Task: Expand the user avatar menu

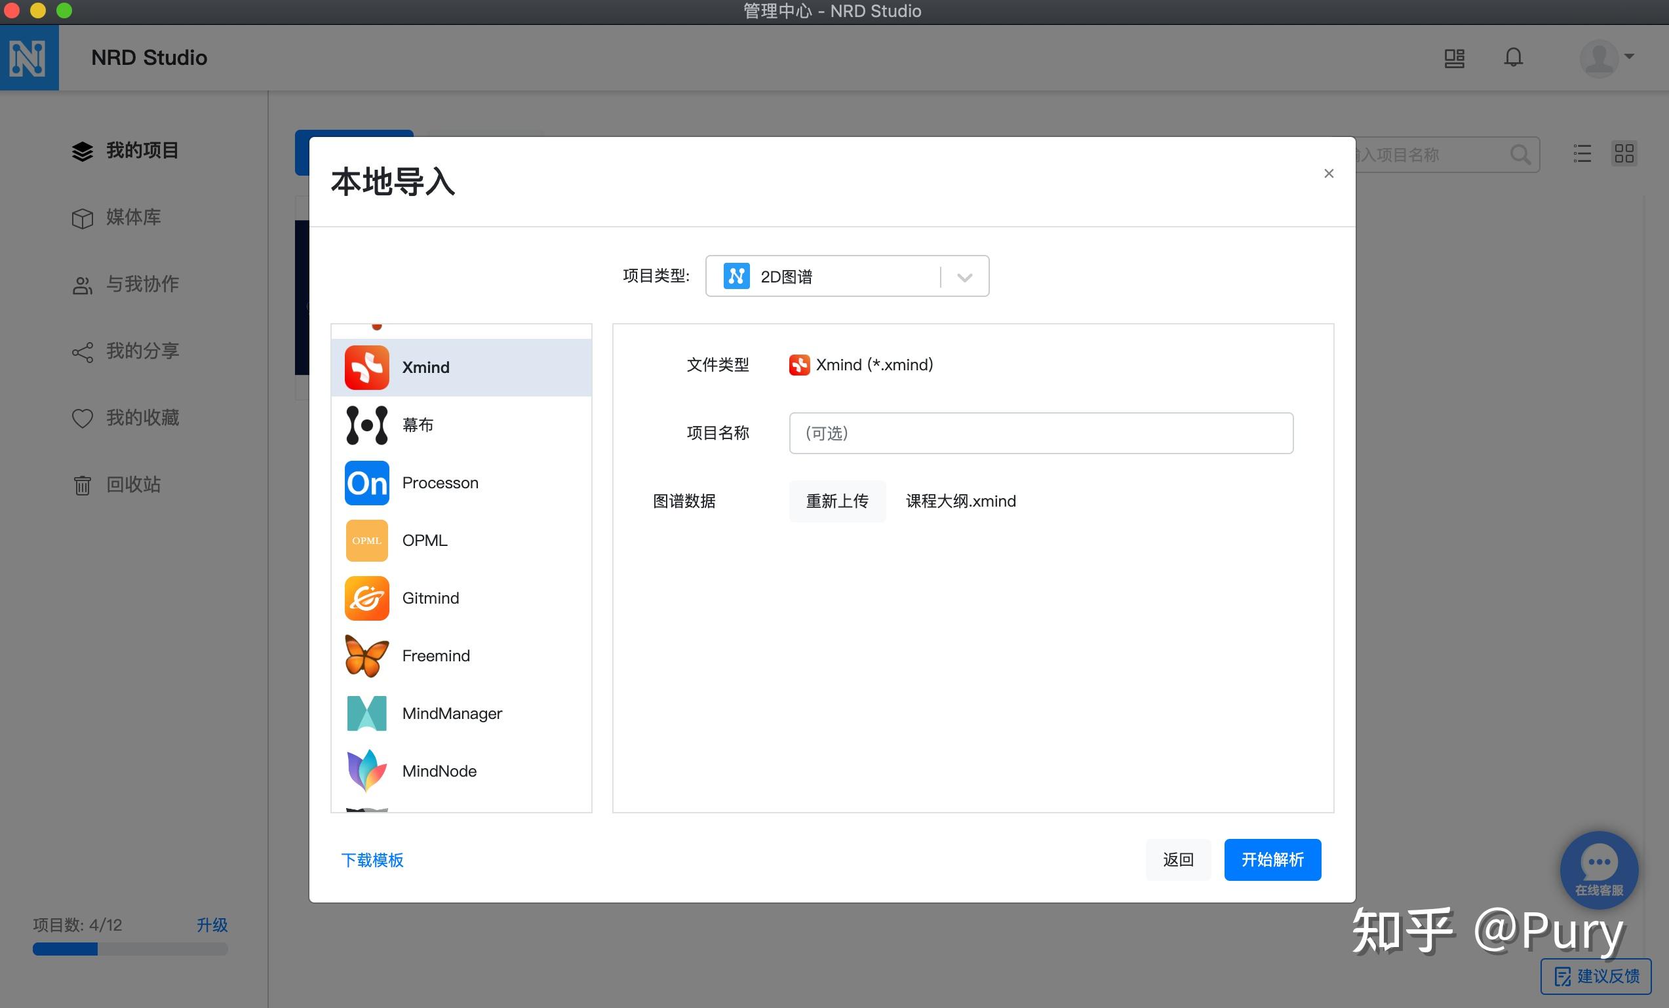Action: [1607, 58]
